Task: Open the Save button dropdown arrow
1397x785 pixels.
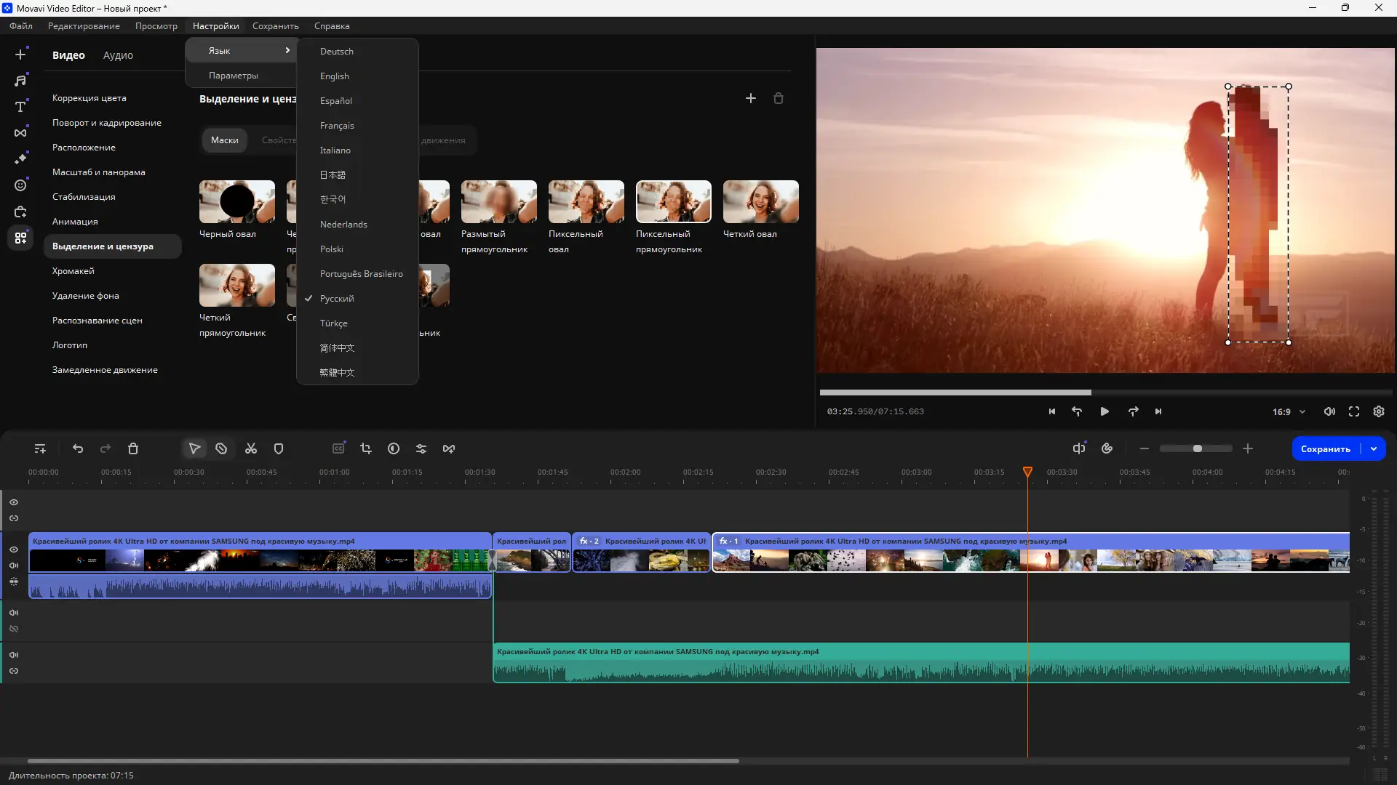Action: click(x=1374, y=449)
